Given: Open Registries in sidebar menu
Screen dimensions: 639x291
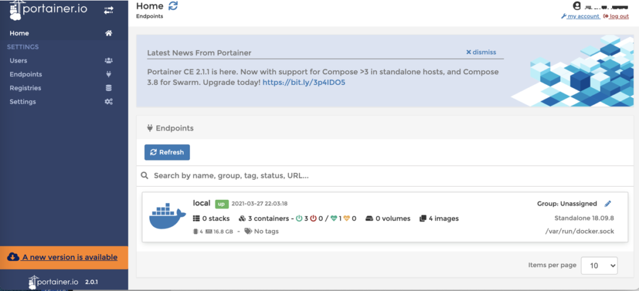Looking at the screenshot, I should (x=25, y=88).
